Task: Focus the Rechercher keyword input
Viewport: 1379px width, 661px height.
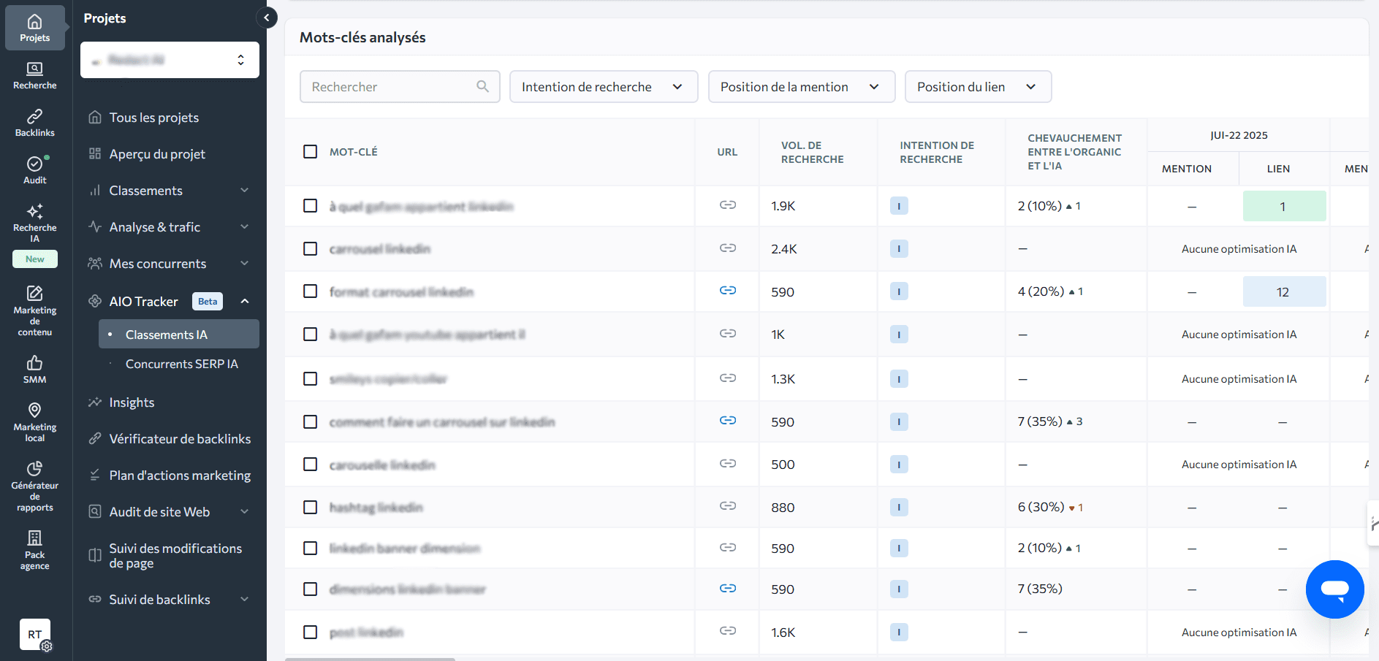Action: tap(400, 86)
